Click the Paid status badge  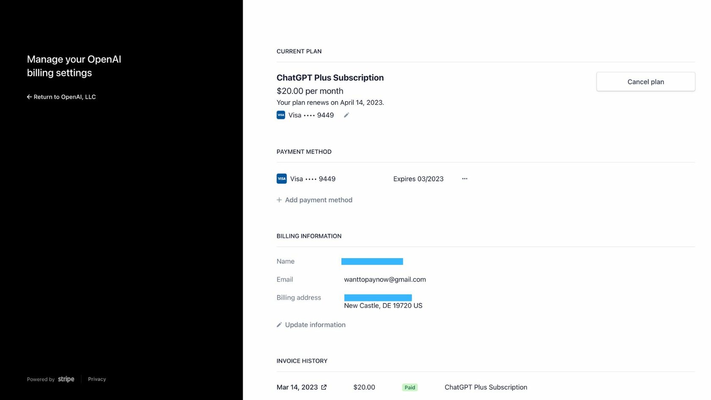pos(410,387)
